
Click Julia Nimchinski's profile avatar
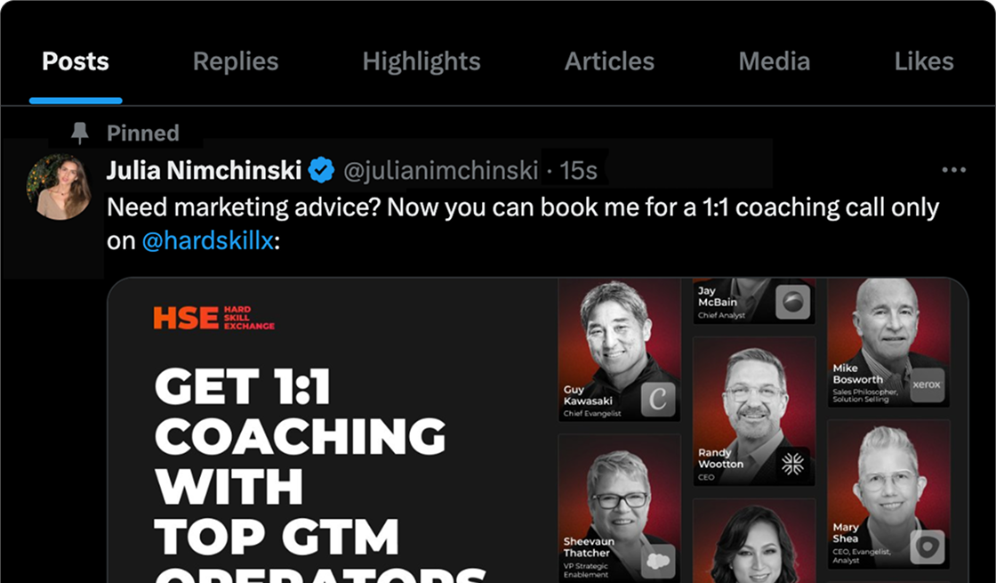tap(59, 187)
